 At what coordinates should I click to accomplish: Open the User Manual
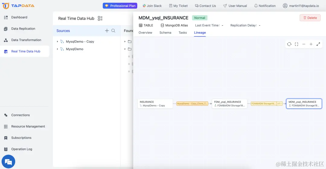point(235,6)
